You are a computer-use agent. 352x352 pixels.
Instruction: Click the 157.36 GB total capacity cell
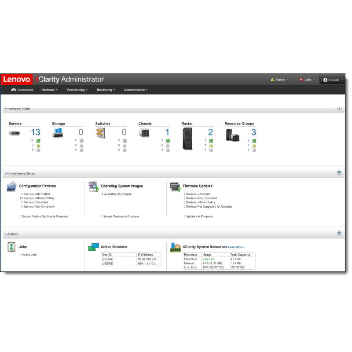242,268
